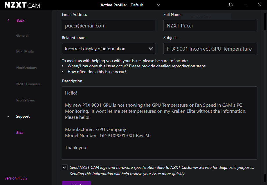Click the 'Related Issue' label

(x=73, y=38)
